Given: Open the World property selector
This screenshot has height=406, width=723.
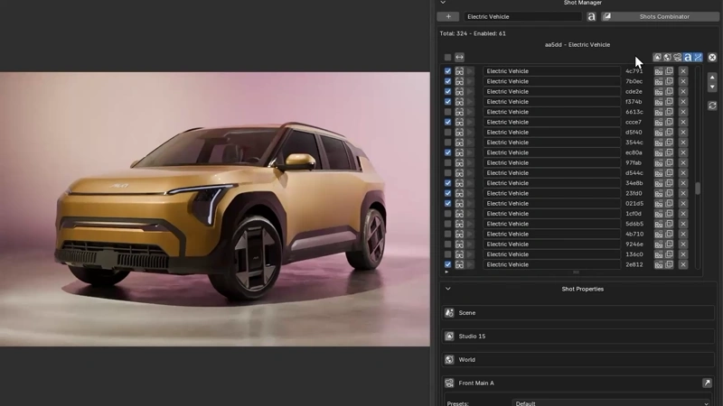Looking at the screenshot, I should pos(578,359).
